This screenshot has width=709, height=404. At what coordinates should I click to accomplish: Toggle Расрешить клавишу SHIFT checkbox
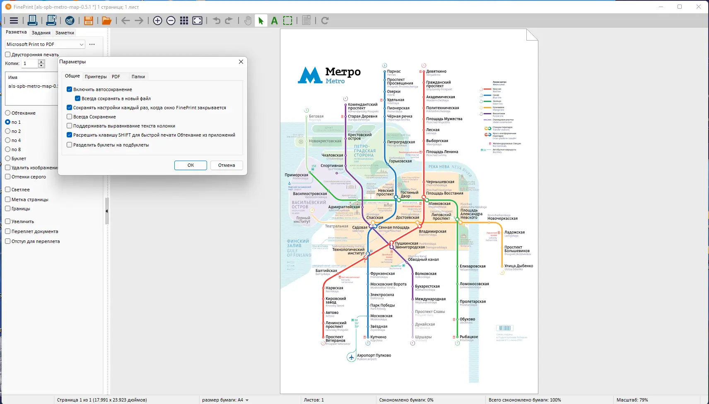click(70, 135)
